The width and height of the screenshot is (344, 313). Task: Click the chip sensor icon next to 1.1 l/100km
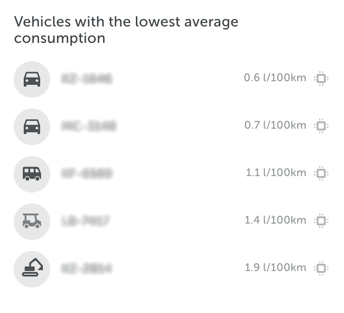(x=321, y=173)
